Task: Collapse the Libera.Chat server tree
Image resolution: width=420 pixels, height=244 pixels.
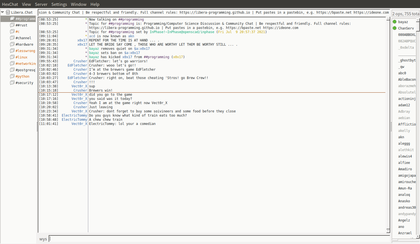Action: 3,12
